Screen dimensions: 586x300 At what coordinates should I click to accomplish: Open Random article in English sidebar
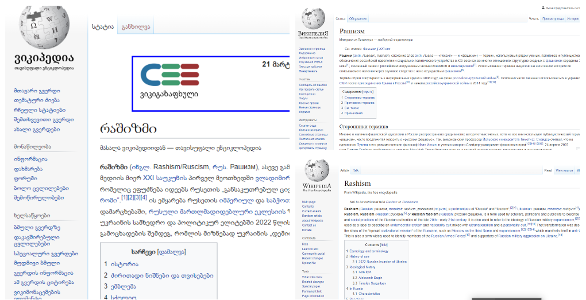312,216
